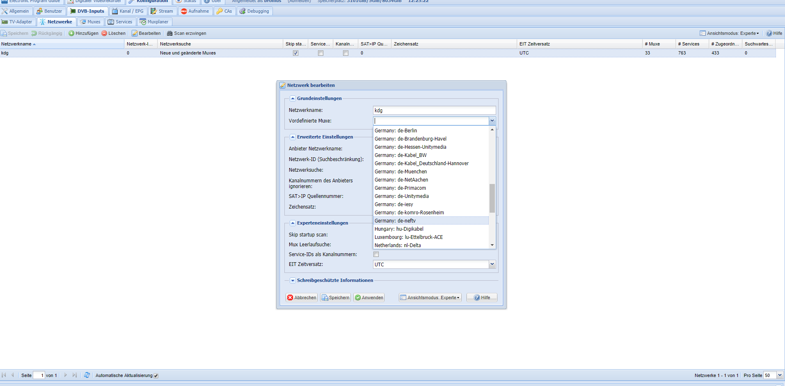Choose Germany: de-Hessen-Unitymedia option
The width and height of the screenshot is (785, 386).
(431, 147)
